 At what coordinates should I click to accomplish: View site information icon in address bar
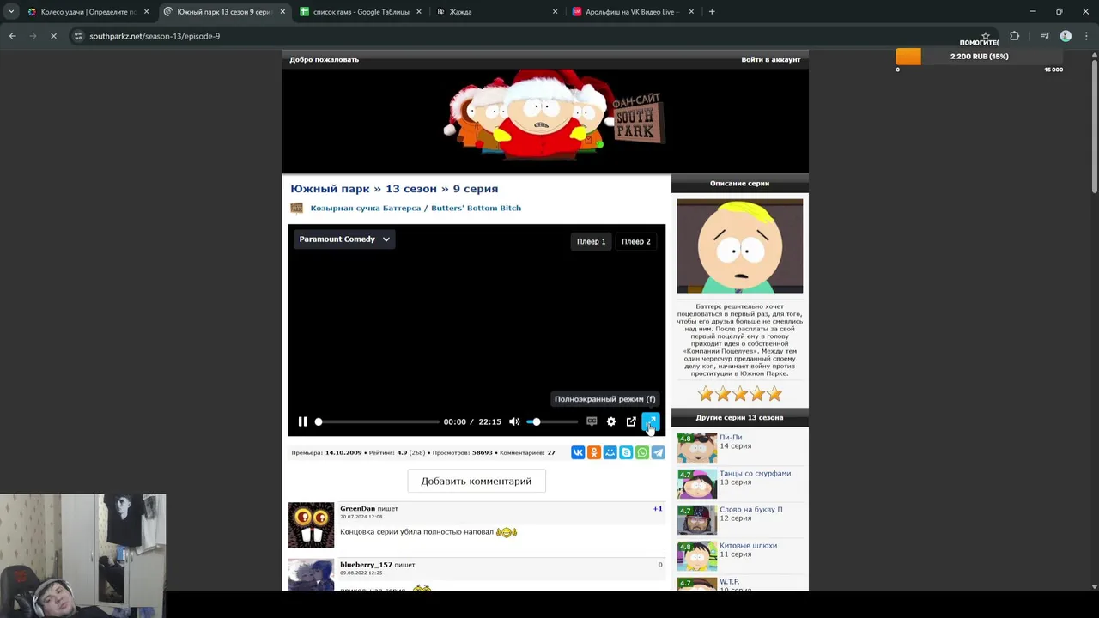(78, 36)
